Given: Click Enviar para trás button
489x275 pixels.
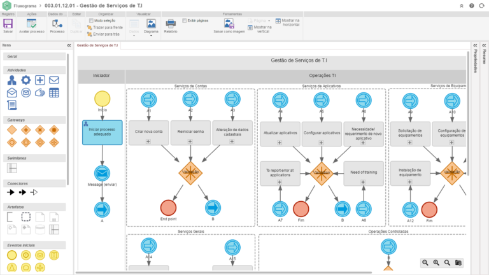Looking at the screenshot, I should coord(103,34).
